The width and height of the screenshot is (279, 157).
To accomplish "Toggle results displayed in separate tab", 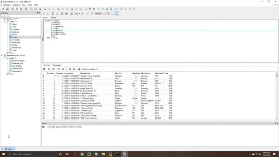I will 112,14.
